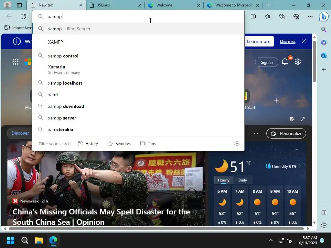Choose Xamarin Software company suggestion

click(138, 69)
